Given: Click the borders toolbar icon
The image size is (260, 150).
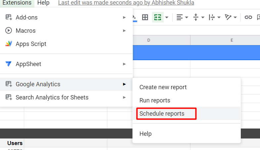Looking at the screenshot, I should 145,17.
